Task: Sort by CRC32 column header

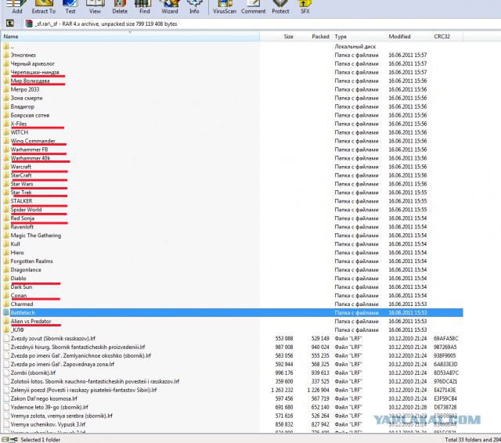Action: 447,37
